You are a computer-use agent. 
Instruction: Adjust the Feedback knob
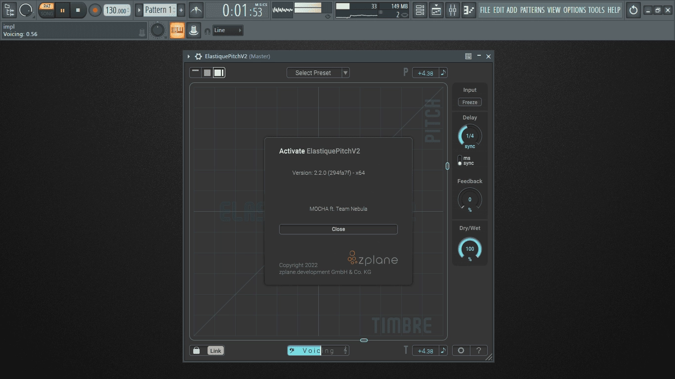(470, 199)
